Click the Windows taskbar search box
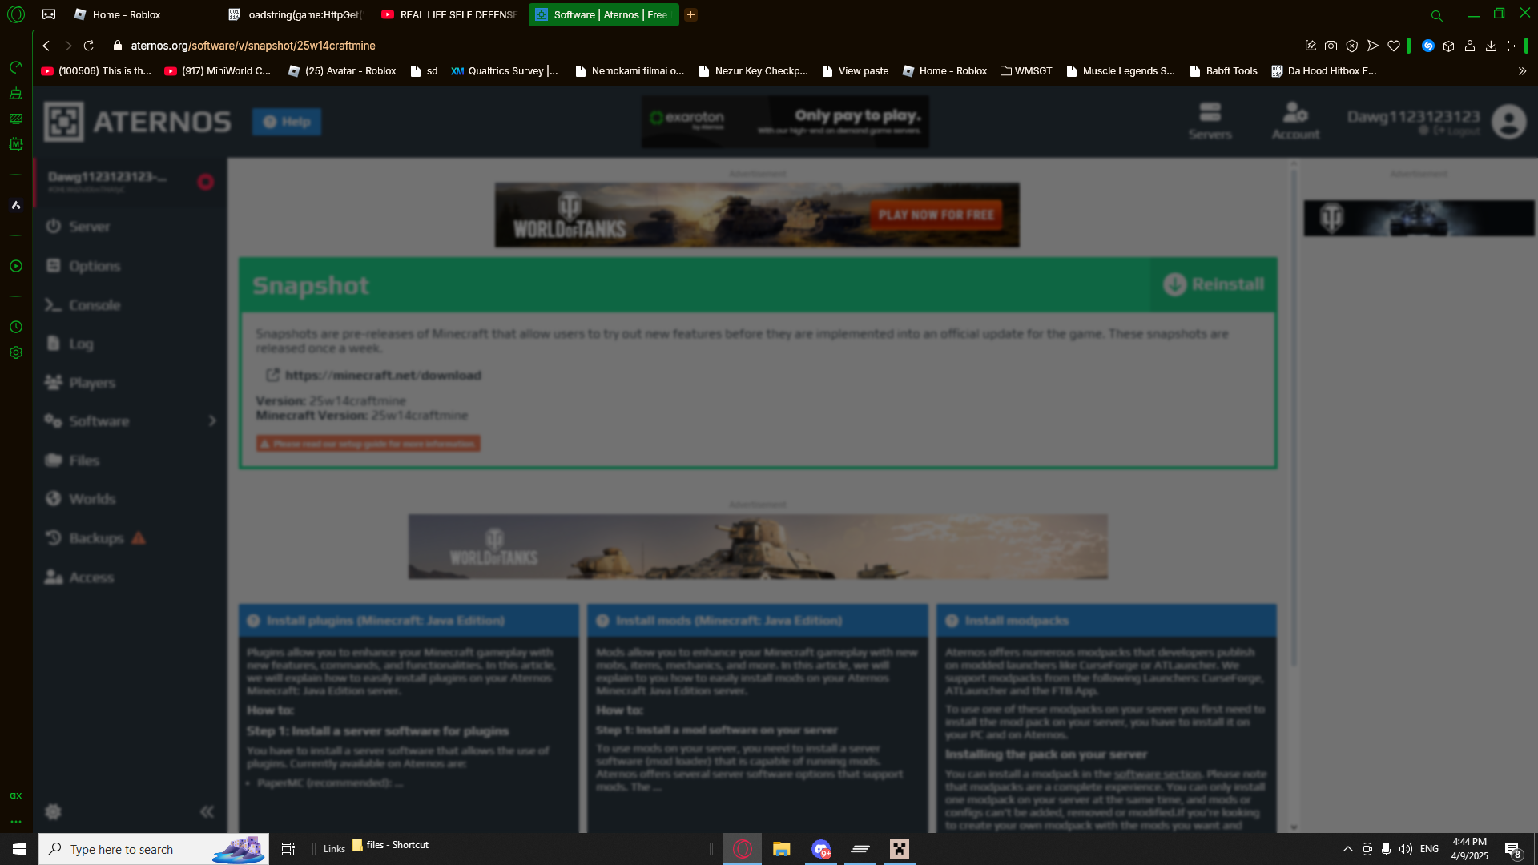 click(154, 849)
